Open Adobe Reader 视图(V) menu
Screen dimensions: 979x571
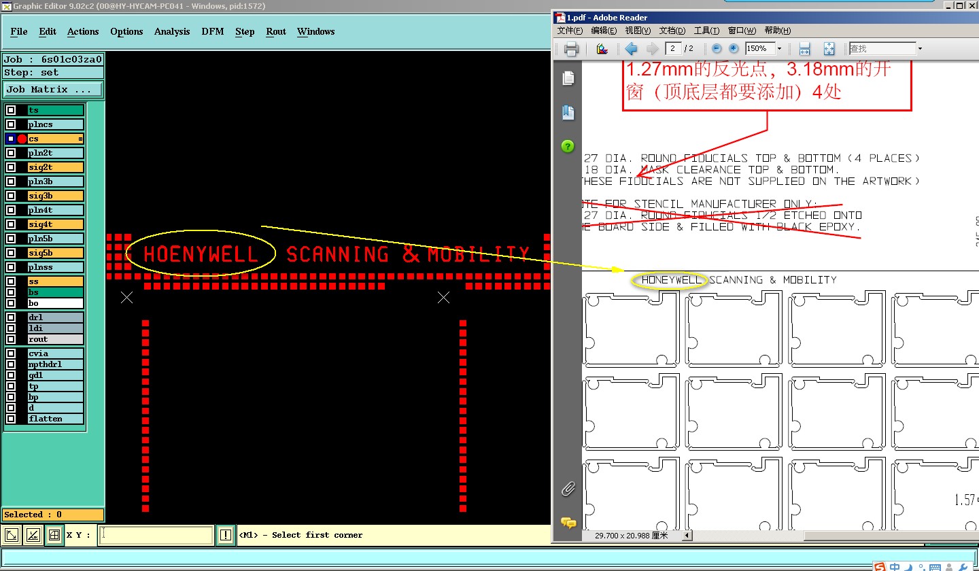tap(638, 31)
